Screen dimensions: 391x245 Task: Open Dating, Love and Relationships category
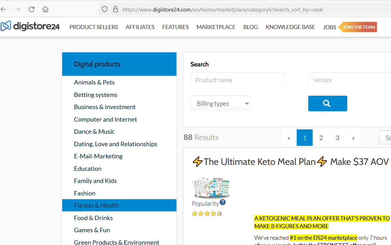click(x=116, y=144)
